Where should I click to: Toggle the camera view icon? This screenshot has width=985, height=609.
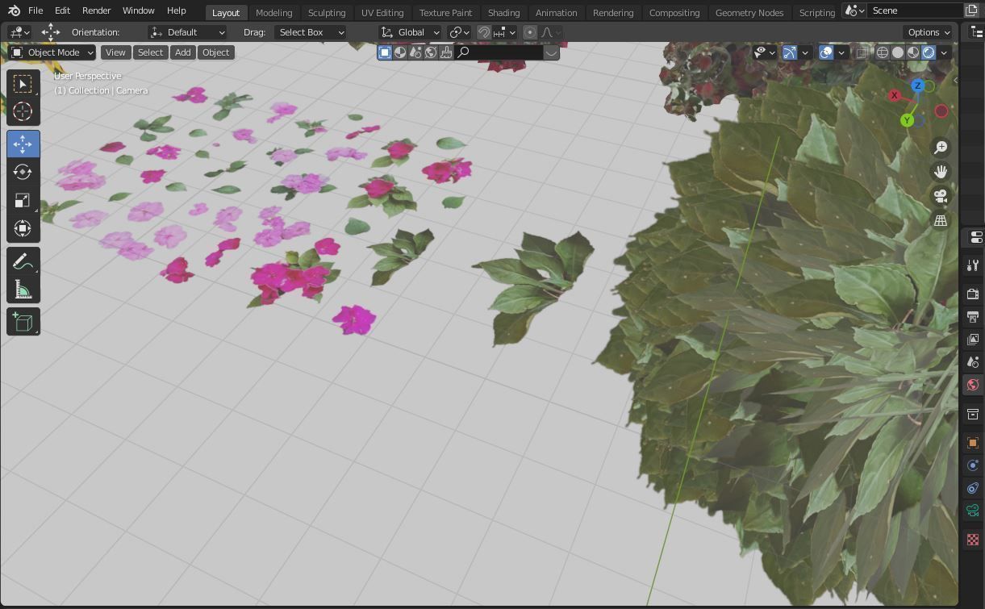941,196
